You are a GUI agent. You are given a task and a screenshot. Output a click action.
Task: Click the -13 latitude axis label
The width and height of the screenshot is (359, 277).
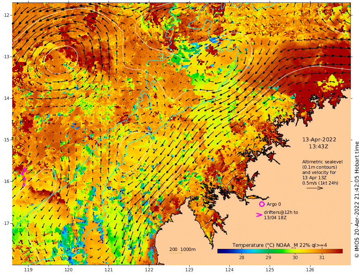click(6, 57)
